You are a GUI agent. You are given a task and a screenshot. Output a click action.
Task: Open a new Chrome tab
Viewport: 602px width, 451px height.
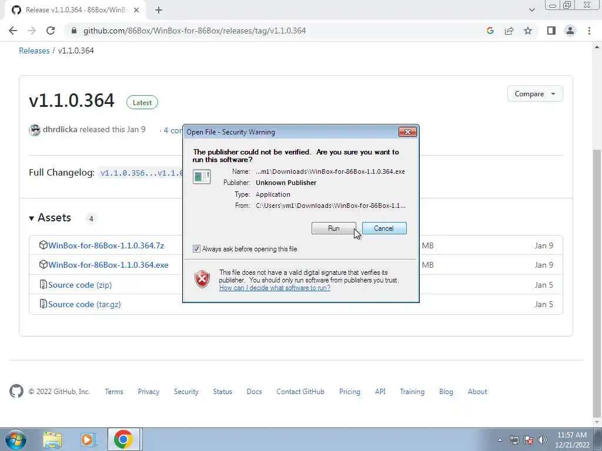click(x=159, y=10)
